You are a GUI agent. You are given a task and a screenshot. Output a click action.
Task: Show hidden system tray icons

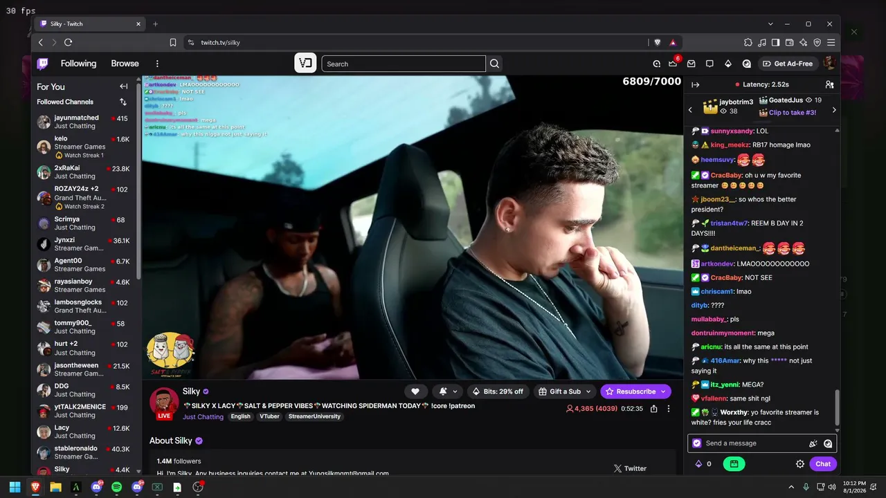click(x=792, y=487)
